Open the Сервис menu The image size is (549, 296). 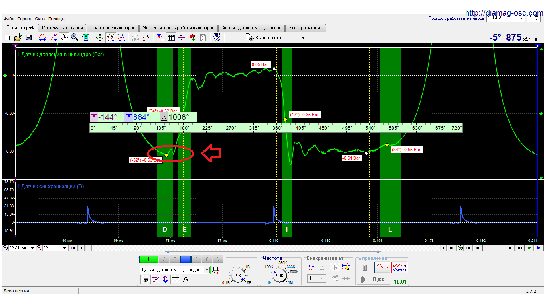coord(25,19)
